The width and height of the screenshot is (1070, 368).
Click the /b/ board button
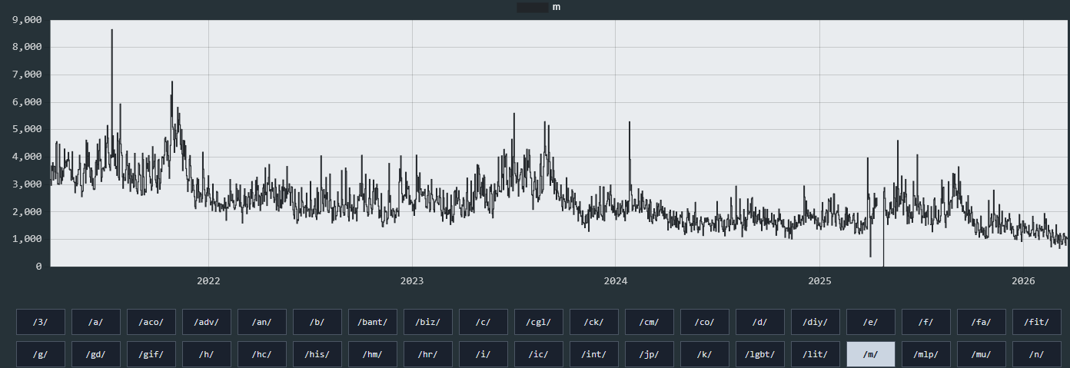tap(317, 322)
